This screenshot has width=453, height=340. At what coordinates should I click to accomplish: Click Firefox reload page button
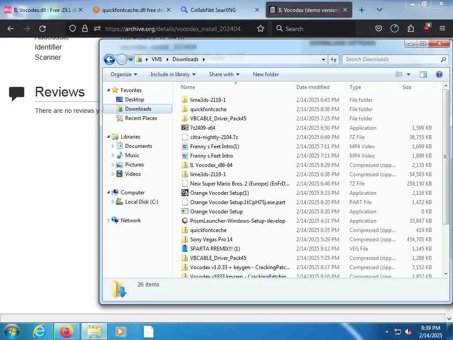click(42, 29)
